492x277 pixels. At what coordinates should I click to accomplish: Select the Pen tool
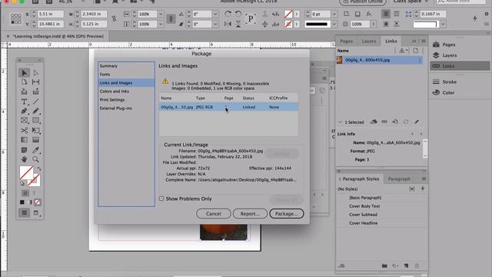tap(24, 111)
